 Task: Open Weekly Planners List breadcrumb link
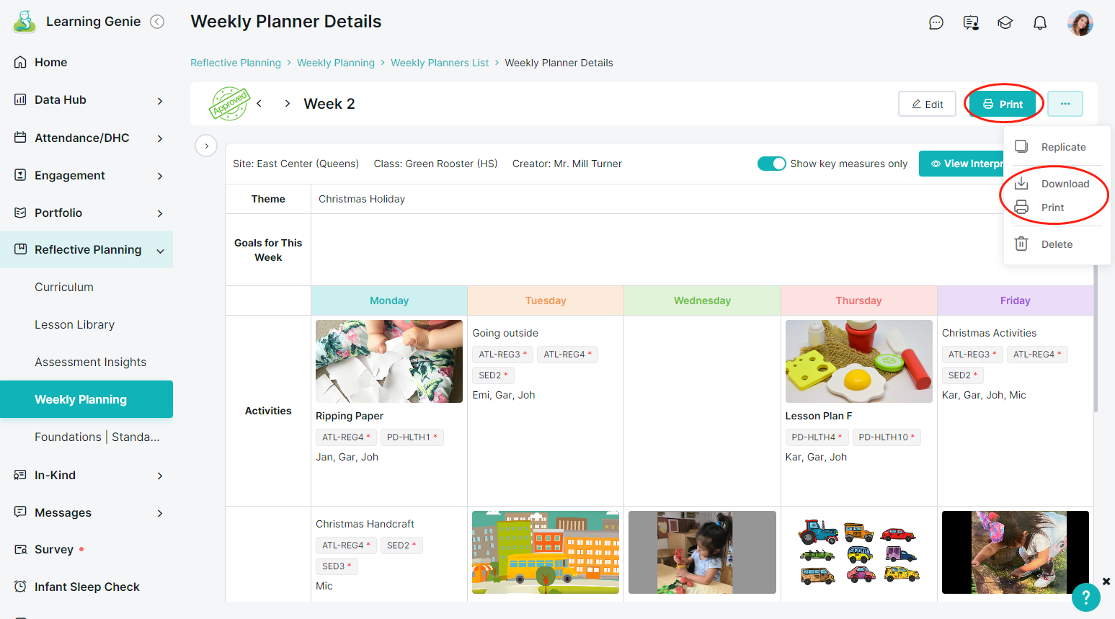coord(440,63)
